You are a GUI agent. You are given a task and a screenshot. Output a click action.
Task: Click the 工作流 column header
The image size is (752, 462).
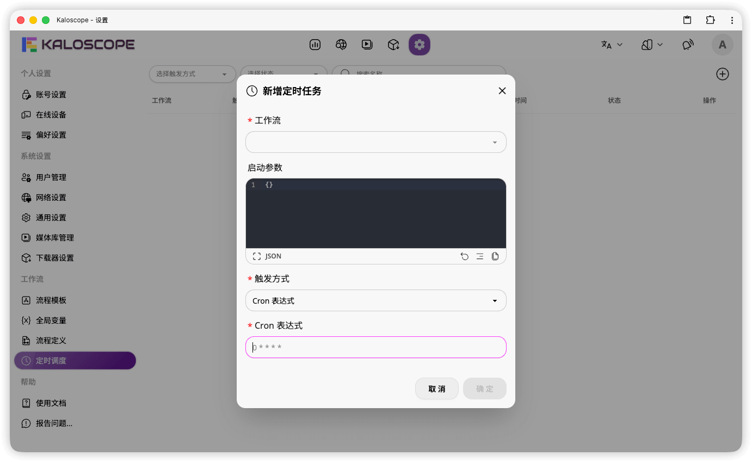(x=162, y=101)
